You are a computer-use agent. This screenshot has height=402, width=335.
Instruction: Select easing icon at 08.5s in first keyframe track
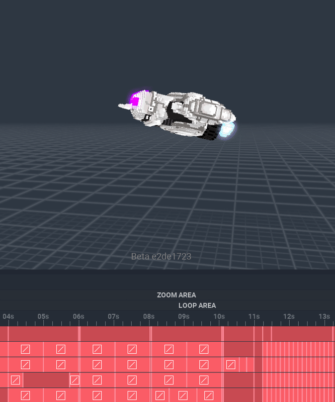(169, 349)
